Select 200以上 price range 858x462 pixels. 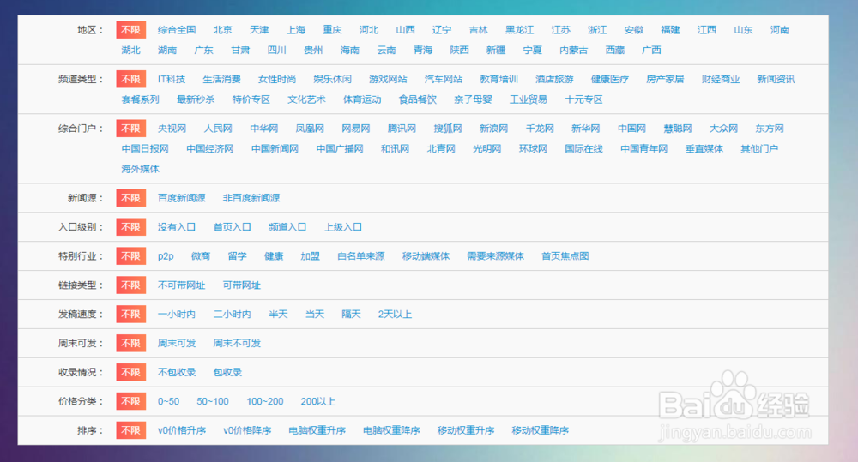[318, 401]
